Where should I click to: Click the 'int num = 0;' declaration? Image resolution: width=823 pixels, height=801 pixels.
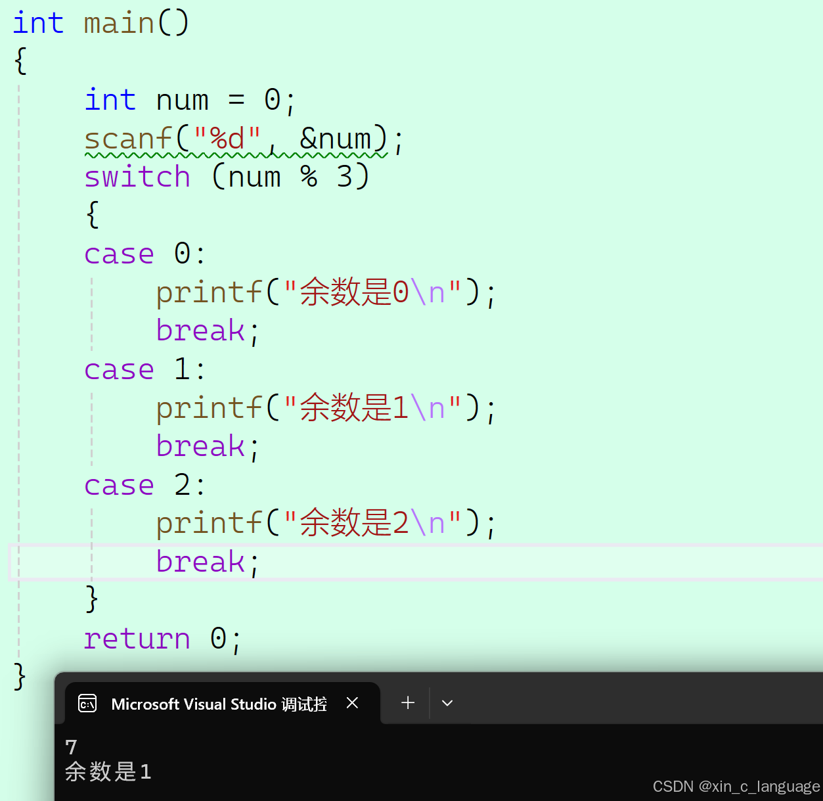tap(190, 100)
